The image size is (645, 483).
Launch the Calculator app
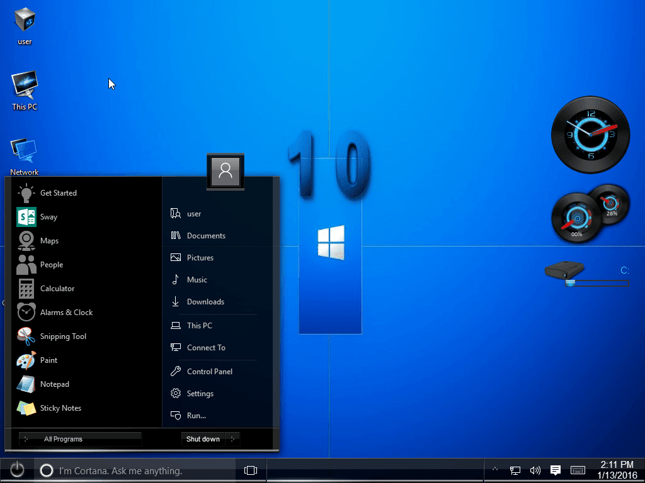(55, 288)
